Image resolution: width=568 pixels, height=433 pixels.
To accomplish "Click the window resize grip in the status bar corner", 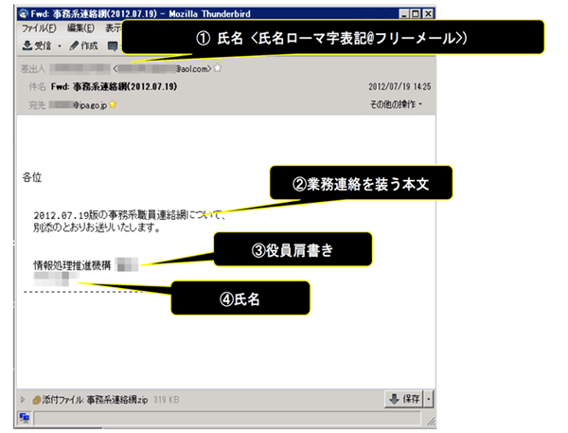I will [x=431, y=421].
